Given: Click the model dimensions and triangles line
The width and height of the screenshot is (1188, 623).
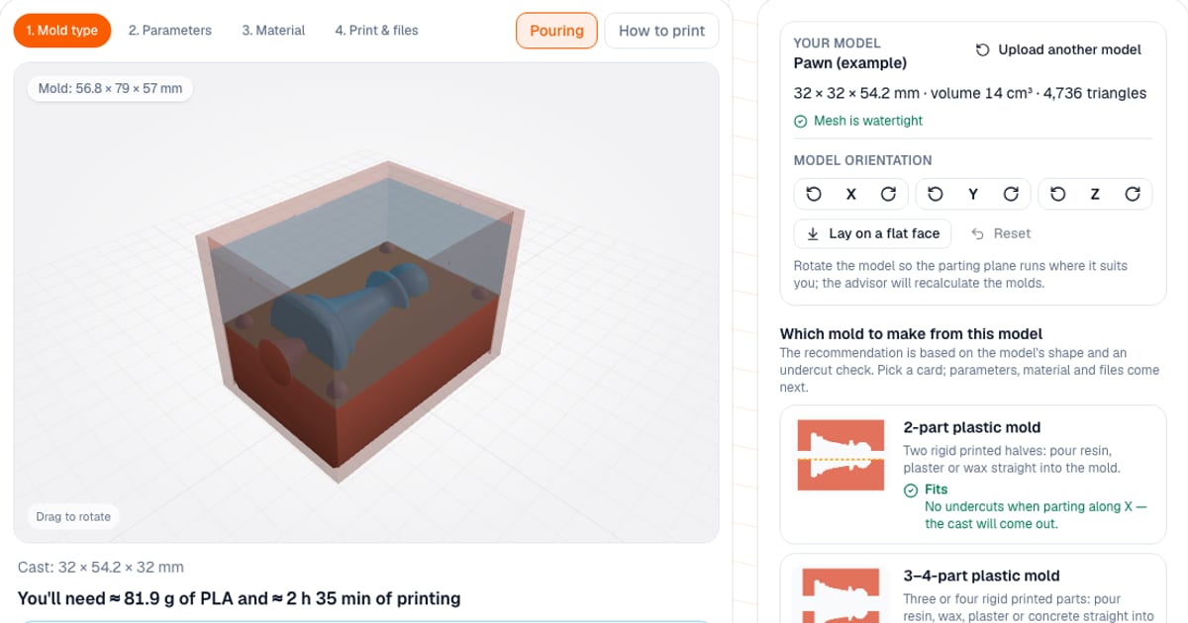Looking at the screenshot, I should point(970,93).
